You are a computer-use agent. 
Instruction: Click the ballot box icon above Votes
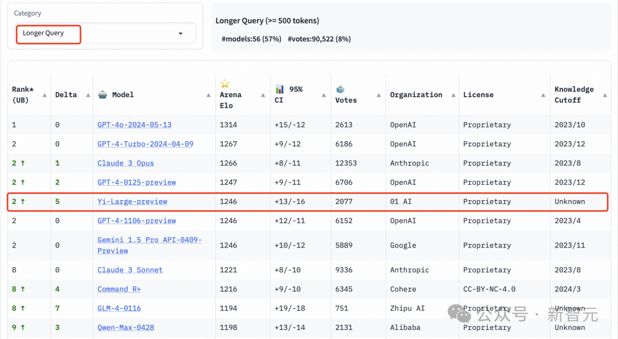[340, 89]
